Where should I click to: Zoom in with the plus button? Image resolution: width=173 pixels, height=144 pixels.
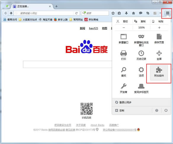click(x=159, y=28)
